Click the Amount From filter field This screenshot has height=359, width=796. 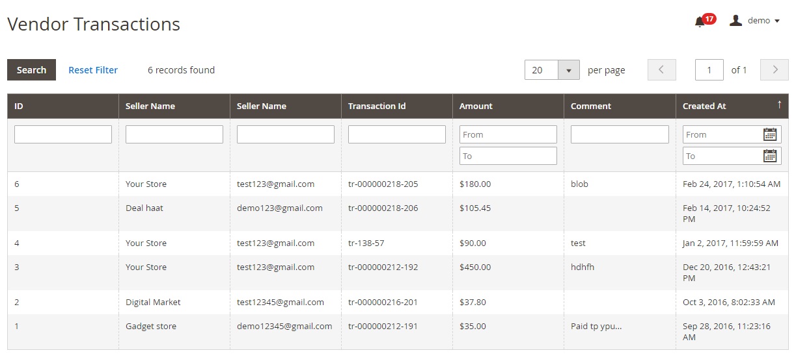point(508,134)
